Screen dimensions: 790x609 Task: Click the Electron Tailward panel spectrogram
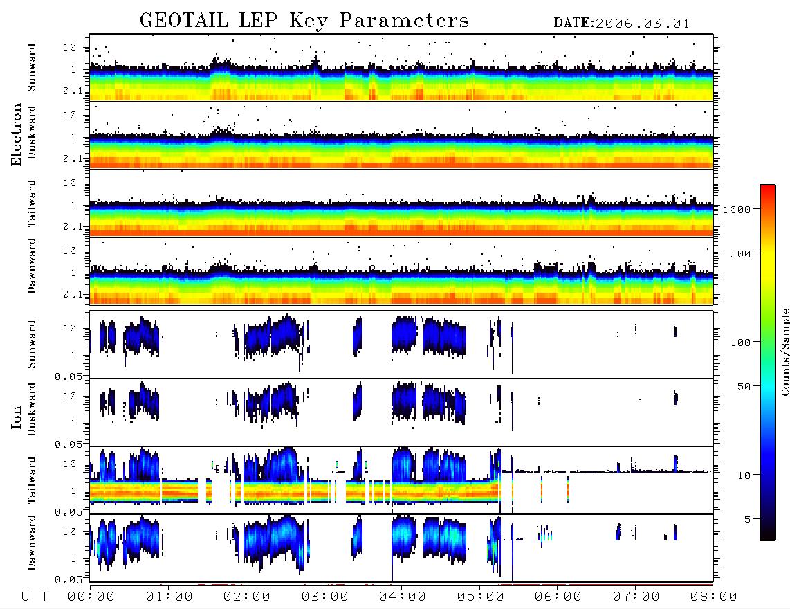point(401,203)
